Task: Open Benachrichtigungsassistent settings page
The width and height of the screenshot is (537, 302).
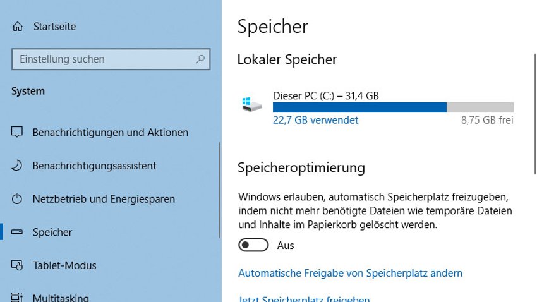Action: point(94,166)
